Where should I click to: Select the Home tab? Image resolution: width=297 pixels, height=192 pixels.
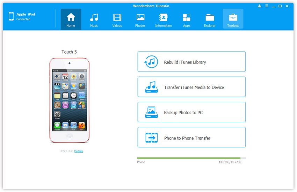pos(71,19)
